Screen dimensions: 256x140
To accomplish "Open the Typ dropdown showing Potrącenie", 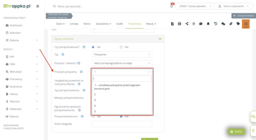I will [x=122, y=54].
